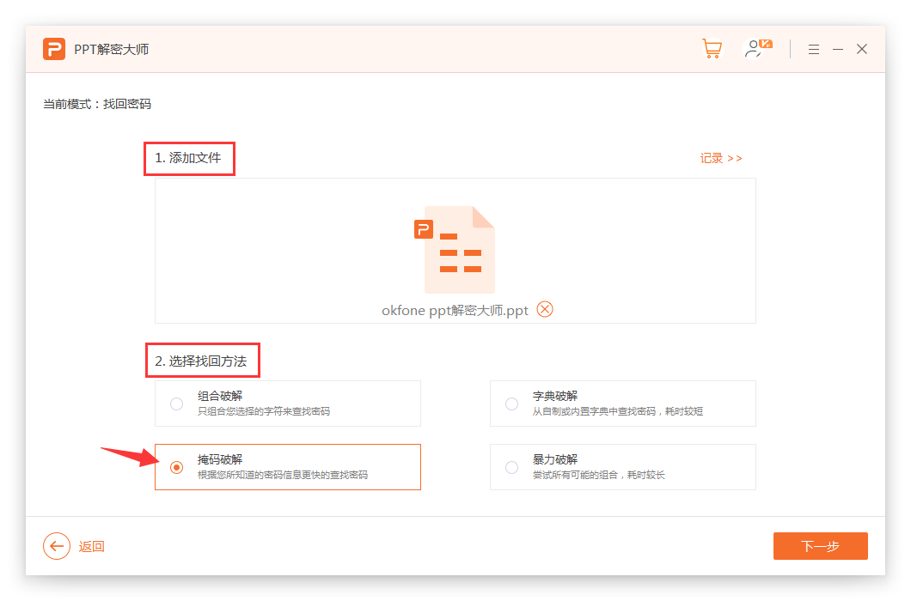Click description 尝试所有可能的组合，耗时较长

(598, 475)
